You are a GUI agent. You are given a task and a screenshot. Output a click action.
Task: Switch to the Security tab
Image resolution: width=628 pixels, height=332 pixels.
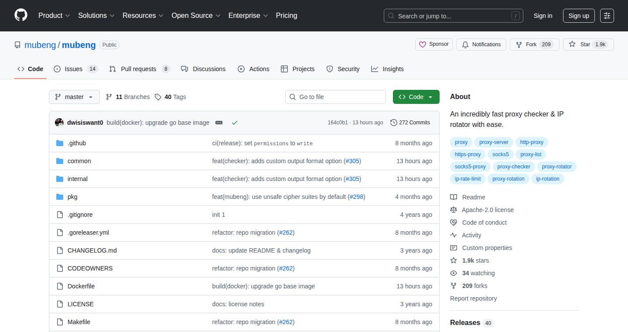tap(343, 69)
